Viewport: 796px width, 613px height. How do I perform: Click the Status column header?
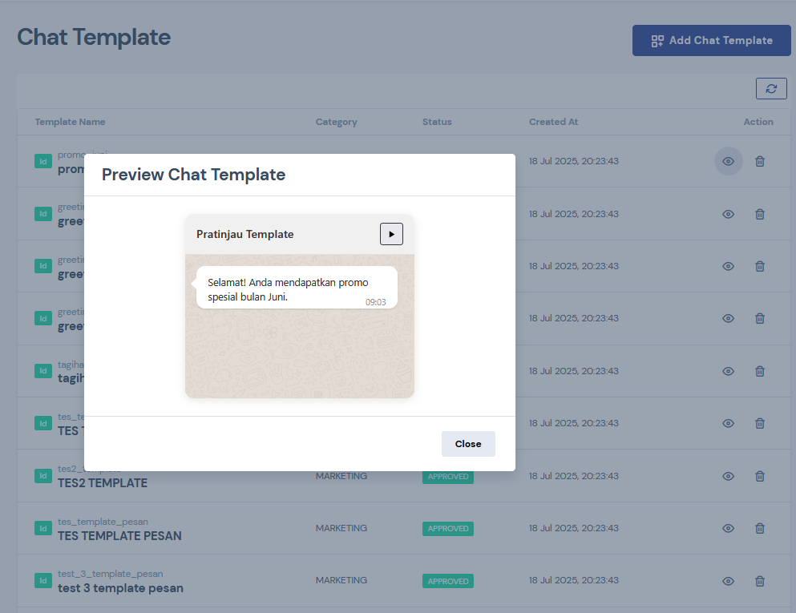point(437,122)
